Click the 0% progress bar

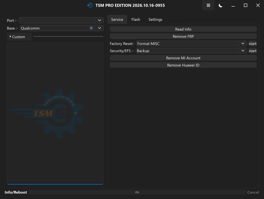point(137,192)
